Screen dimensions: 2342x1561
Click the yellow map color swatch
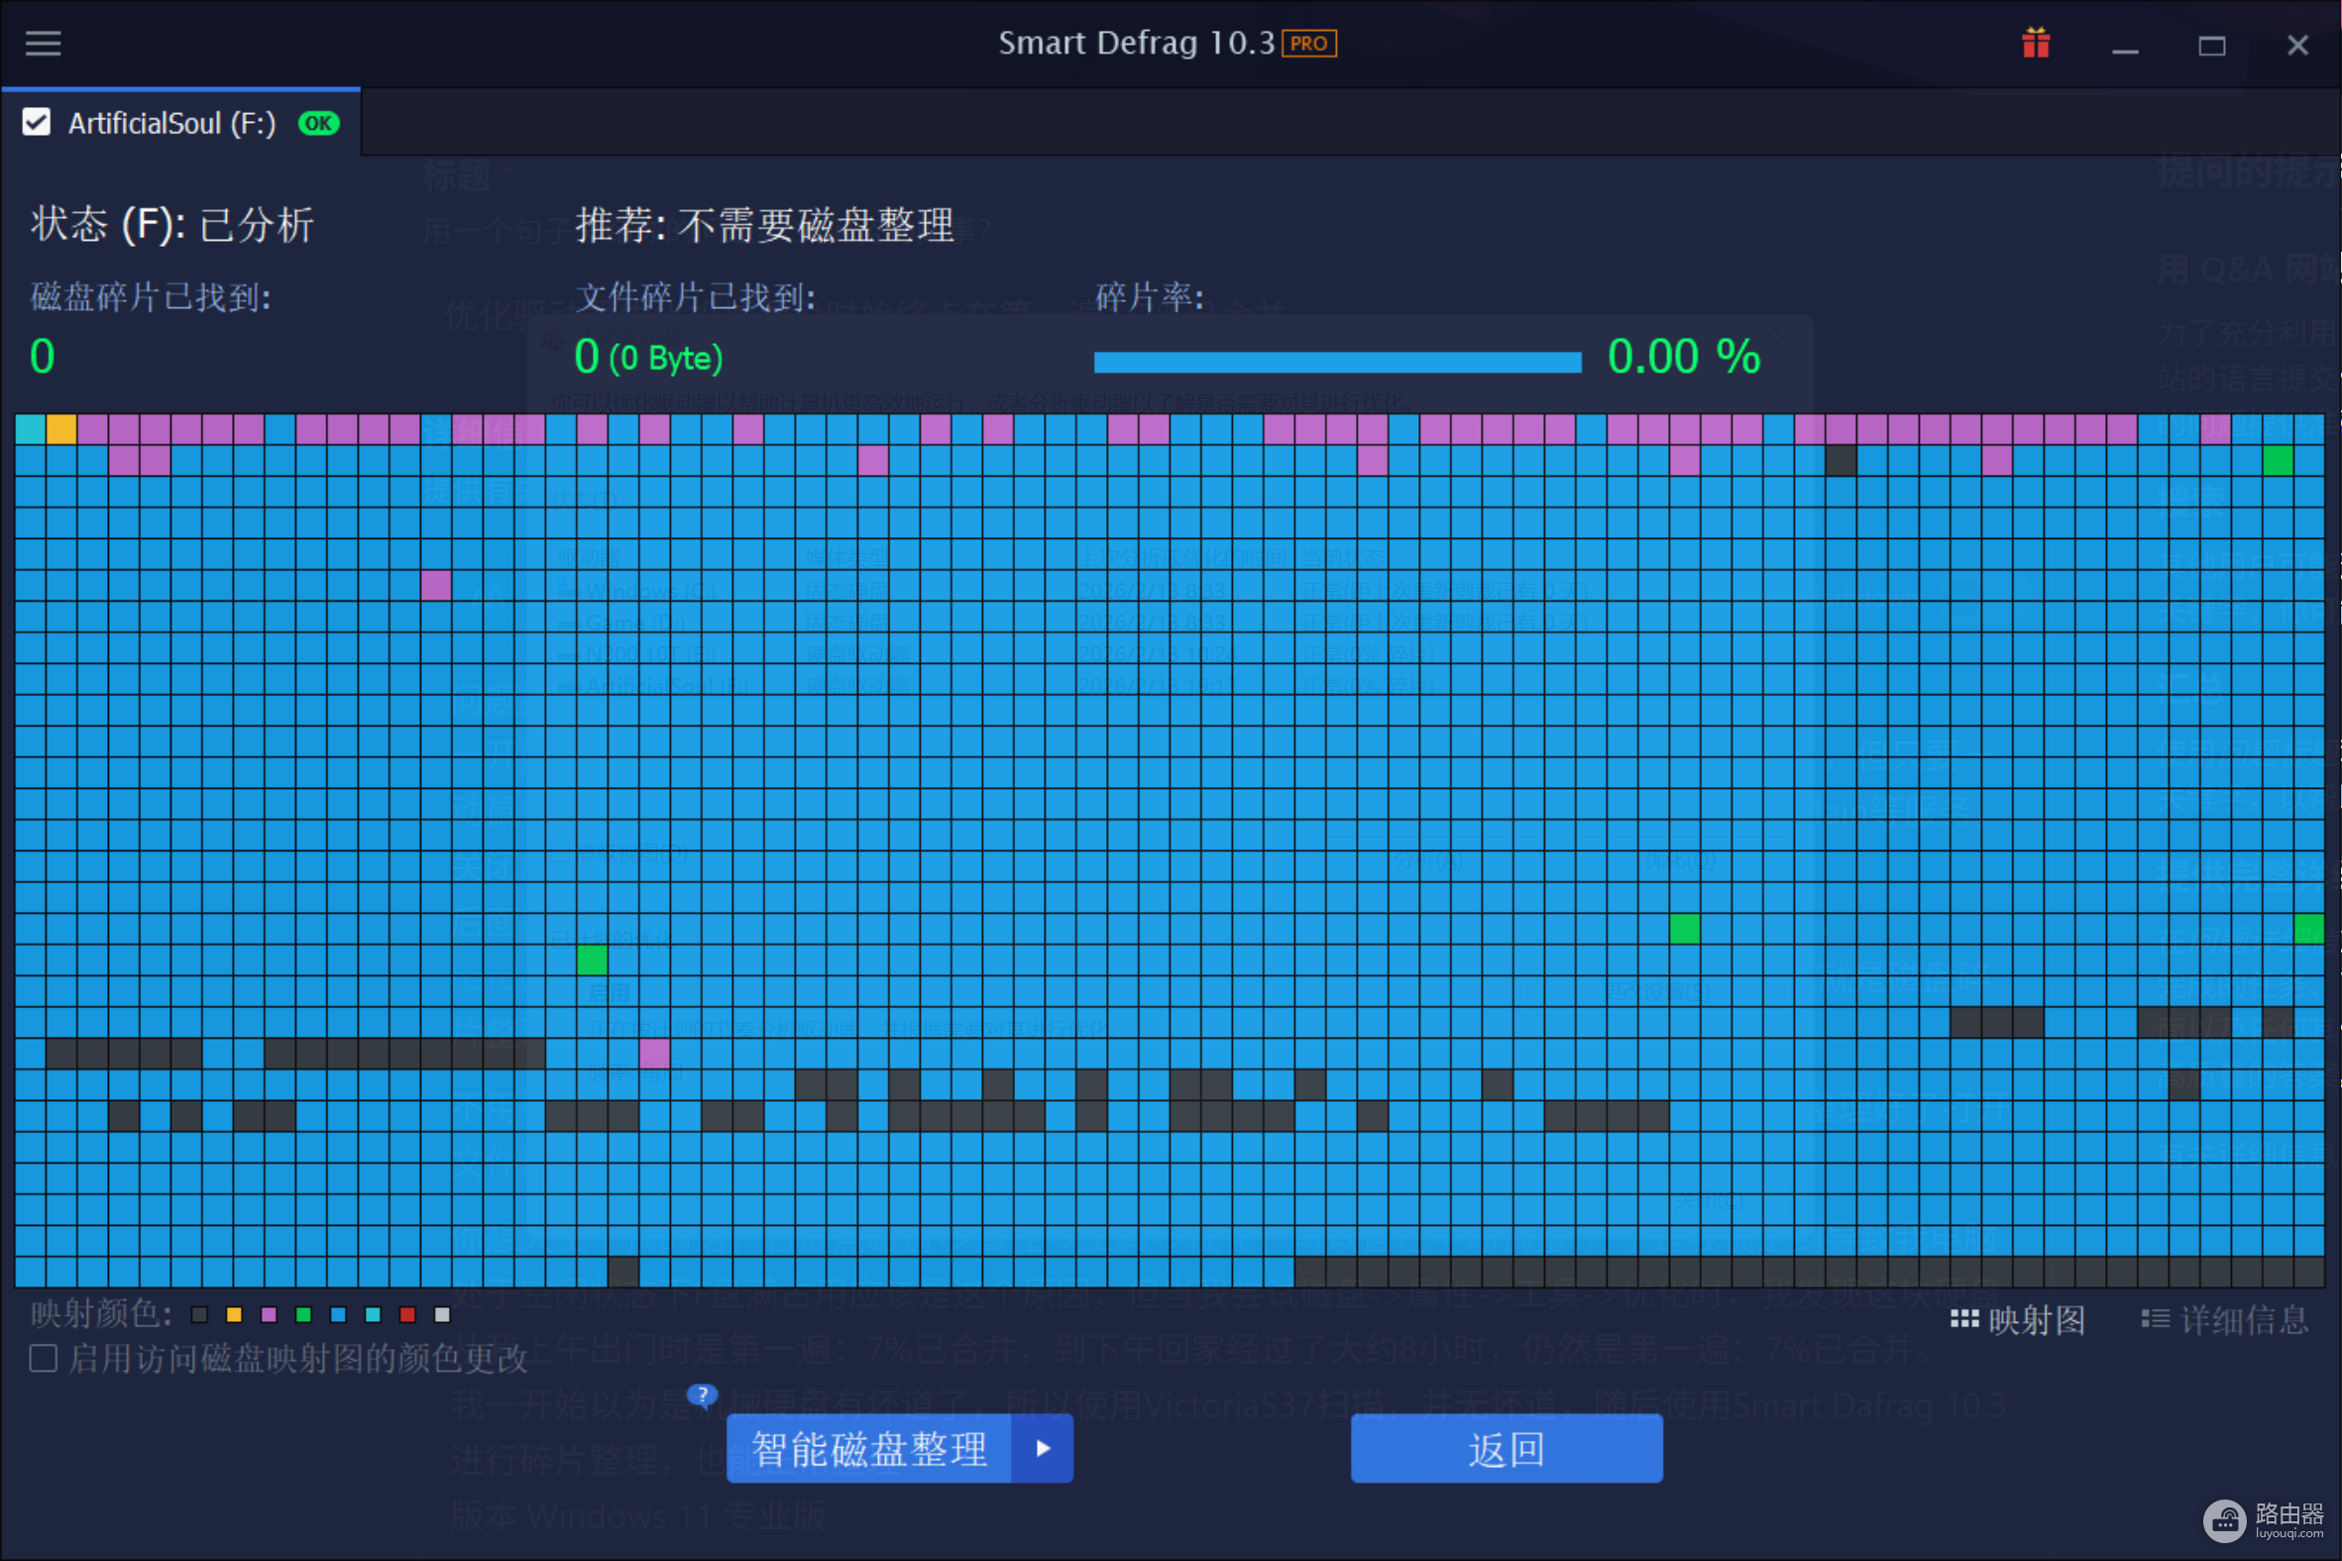click(234, 1315)
